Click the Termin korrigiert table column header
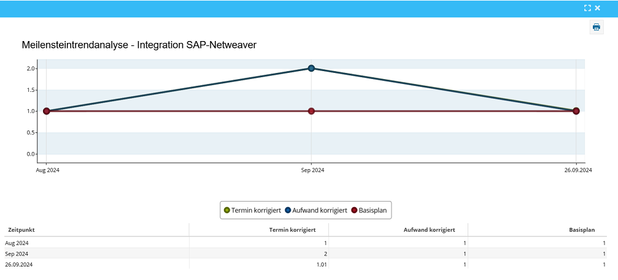Viewport: 618px width, 280px height. [292, 230]
